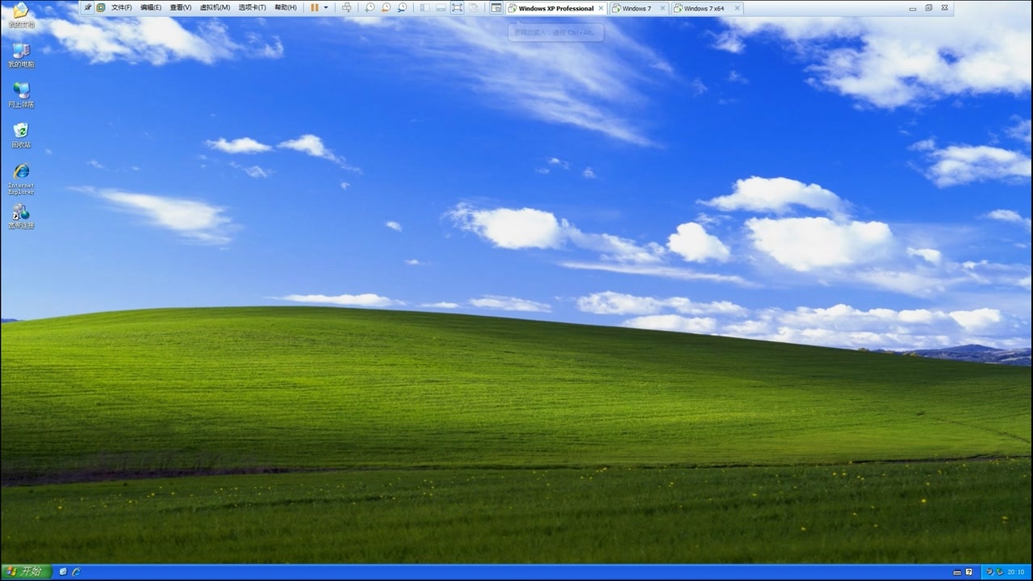Click the send Ctrl+Alt+Del icon
Viewport: 1033px width, 581px height.
[346, 8]
